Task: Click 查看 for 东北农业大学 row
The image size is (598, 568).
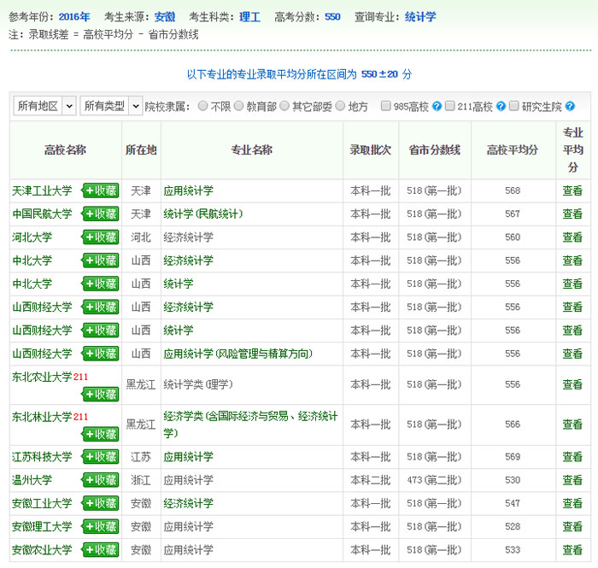Action: click(x=572, y=384)
